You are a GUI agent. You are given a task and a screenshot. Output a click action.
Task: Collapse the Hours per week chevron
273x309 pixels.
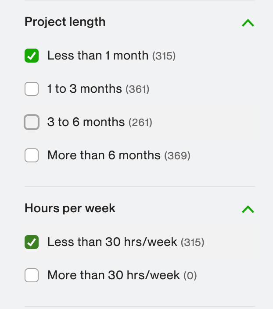click(248, 209)
